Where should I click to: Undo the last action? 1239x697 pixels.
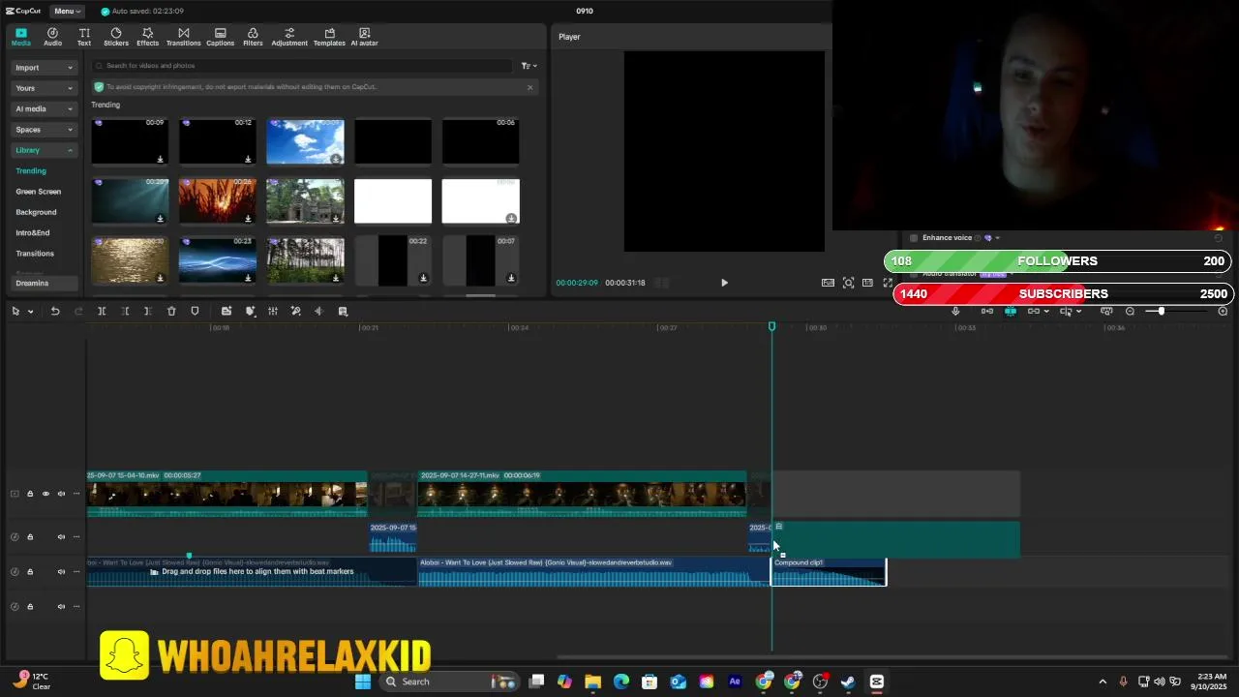click(55, 311)
